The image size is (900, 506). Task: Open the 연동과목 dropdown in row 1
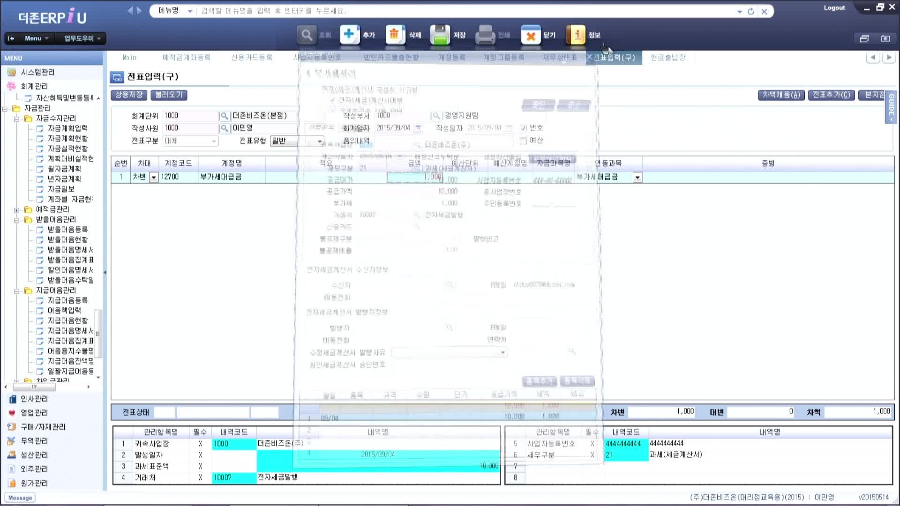pos(637,178)
